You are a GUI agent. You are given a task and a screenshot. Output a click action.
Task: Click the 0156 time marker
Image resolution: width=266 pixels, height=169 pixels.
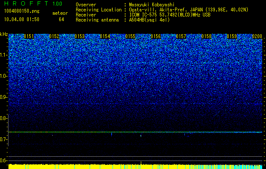(x=156, y=36)
